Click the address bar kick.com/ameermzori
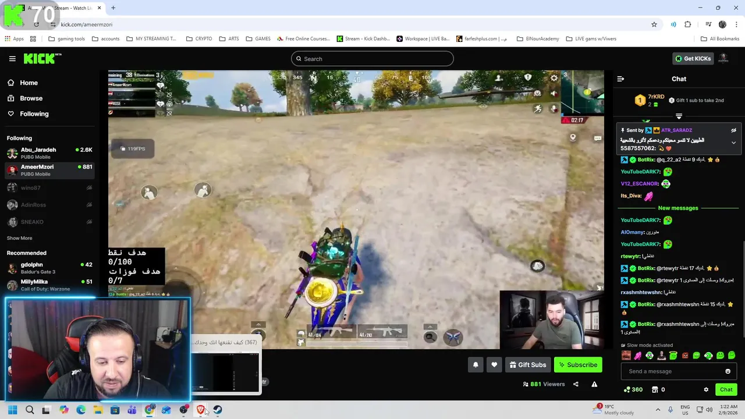The image size is (745, 419). (86, 24)
